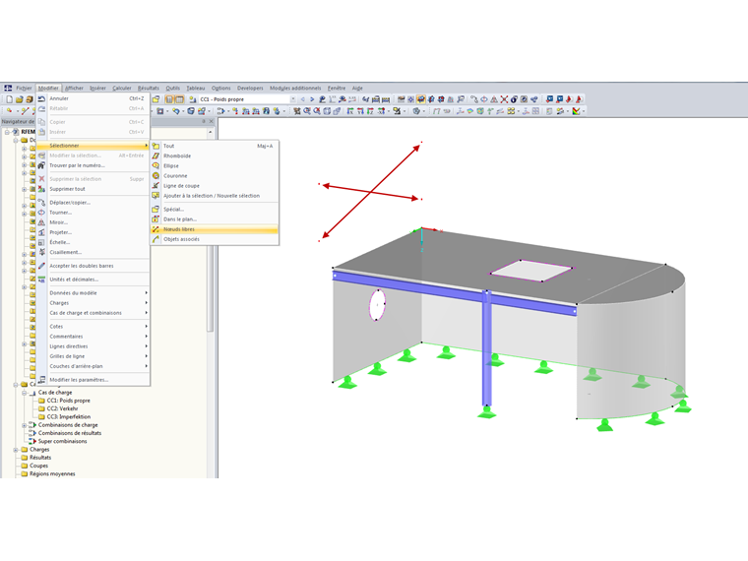The width and height of the screenshot is (748, 561).
Task: Open the Afficher menu
Action: [x=74, y=89]
